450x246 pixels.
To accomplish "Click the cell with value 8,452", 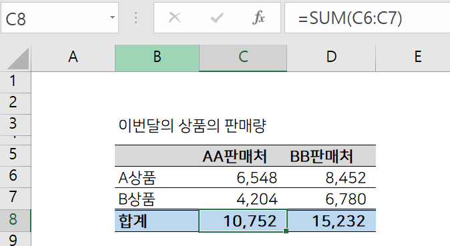I will [x=331, y=177].
